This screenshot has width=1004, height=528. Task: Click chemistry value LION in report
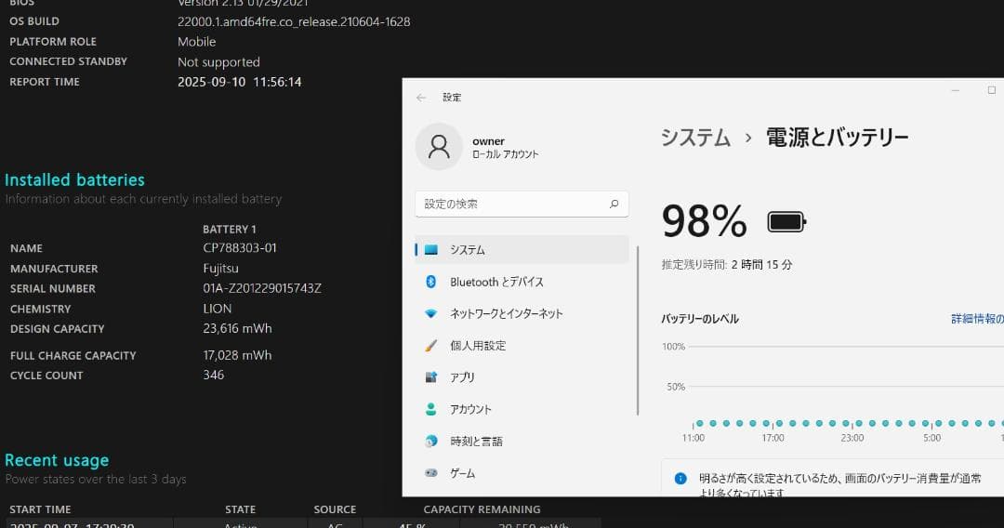tap(217, 309)
